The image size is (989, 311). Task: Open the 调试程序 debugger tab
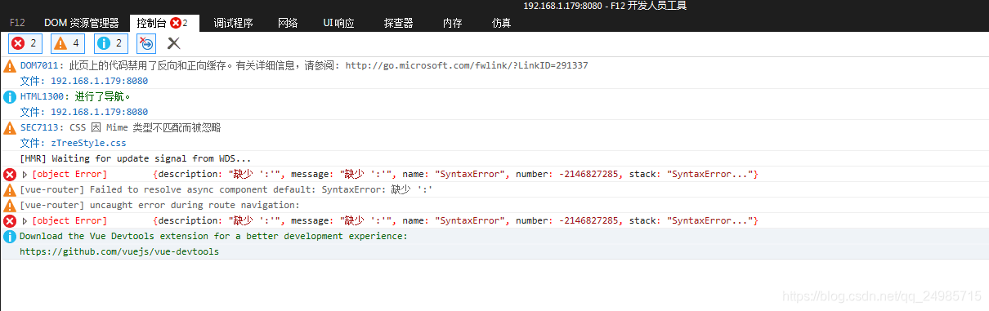234,23
